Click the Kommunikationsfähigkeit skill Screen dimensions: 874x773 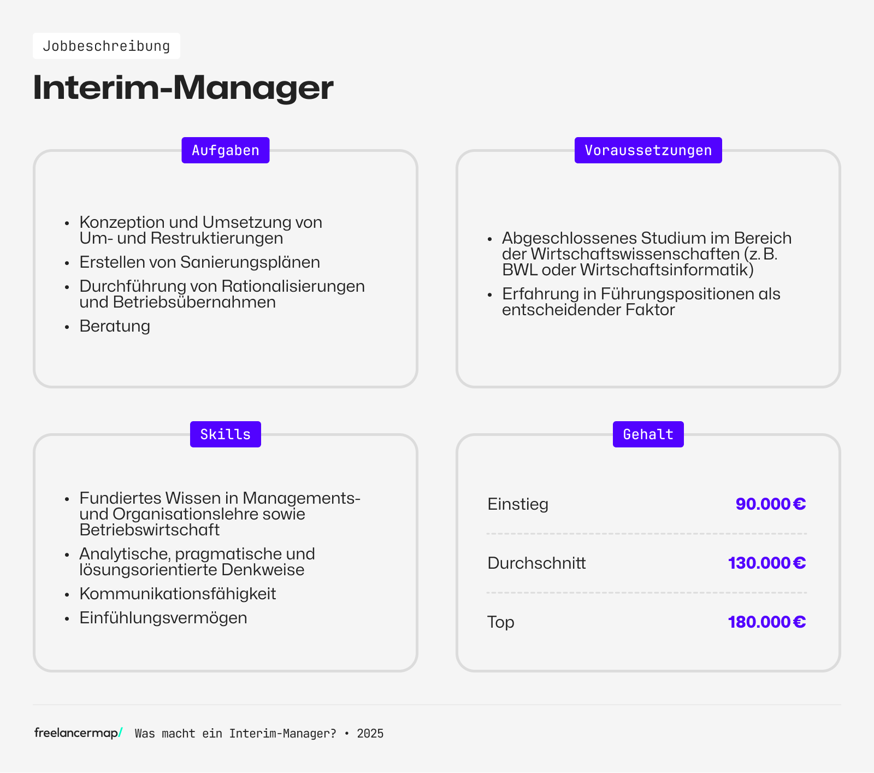(178, 594)
